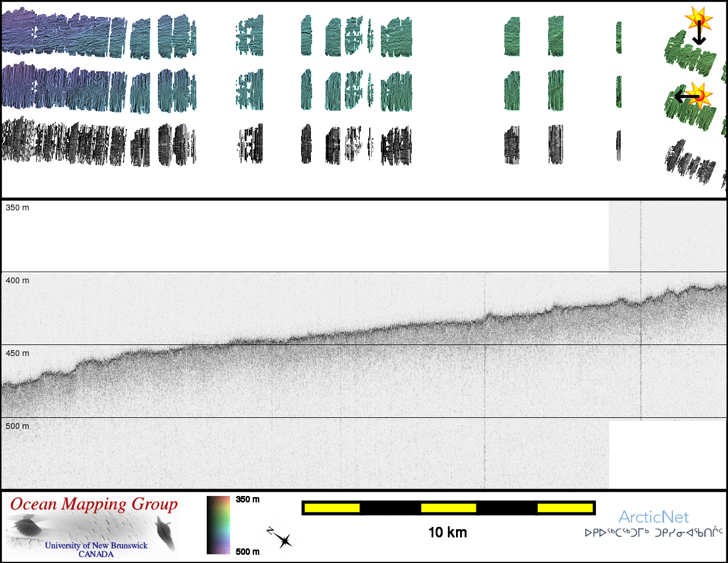The width and height of the screenshot is (728, 563).
Task: Click the 350 m label beside the color legend
Action: tap(248, 499)
